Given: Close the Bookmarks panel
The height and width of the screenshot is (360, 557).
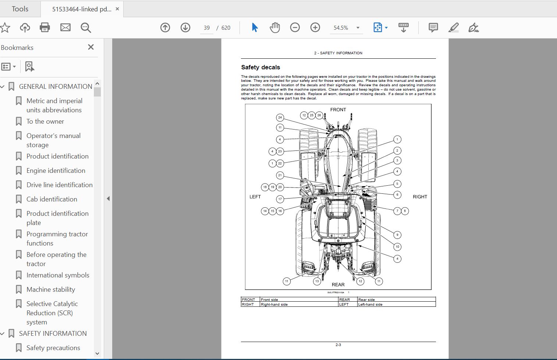Looking at the screenshot, I should pos(91,47).
